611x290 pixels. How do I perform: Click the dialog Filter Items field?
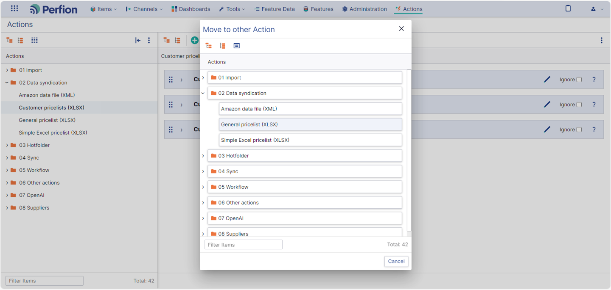click(244, 245)
